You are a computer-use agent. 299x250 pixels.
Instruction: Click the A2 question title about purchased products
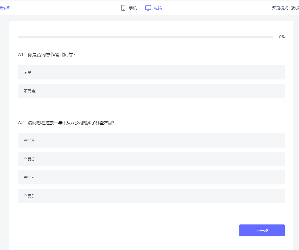[x=71, y=123]
